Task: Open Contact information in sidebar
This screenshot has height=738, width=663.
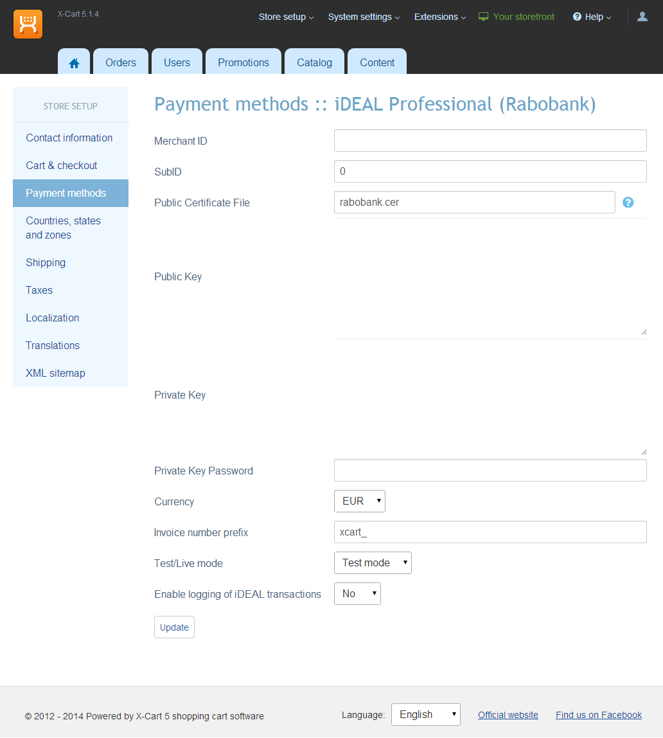Action: tap(71, 138)
